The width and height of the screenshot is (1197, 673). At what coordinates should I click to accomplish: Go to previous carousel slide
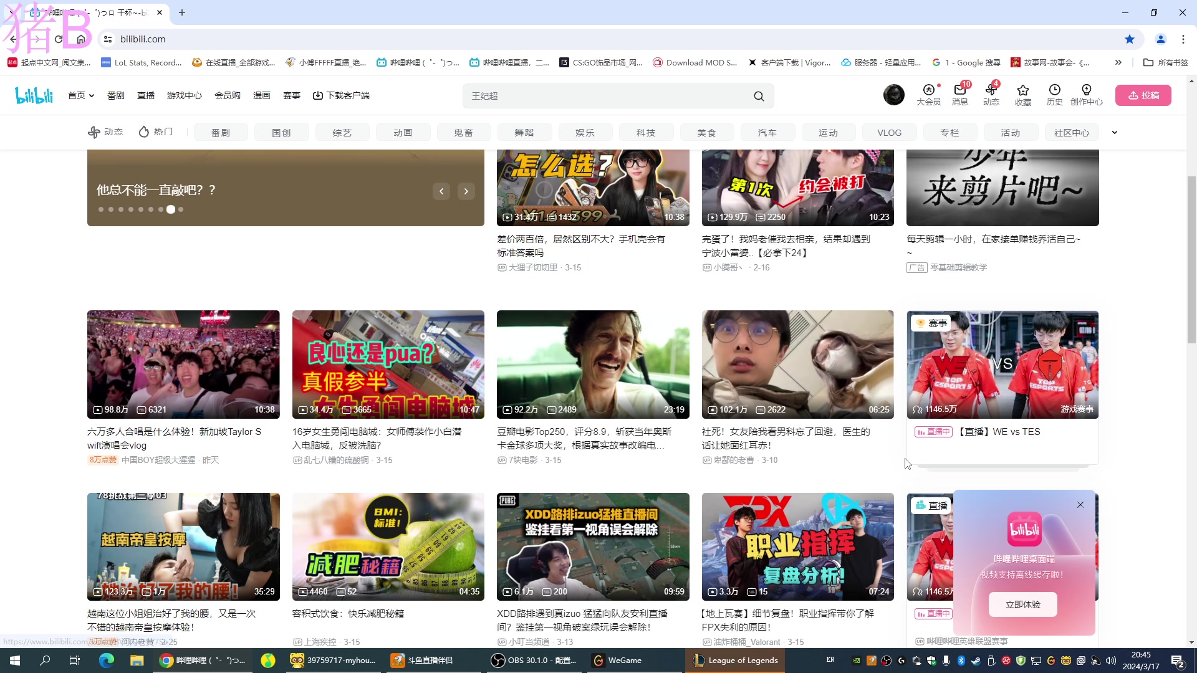coord(441,191)
